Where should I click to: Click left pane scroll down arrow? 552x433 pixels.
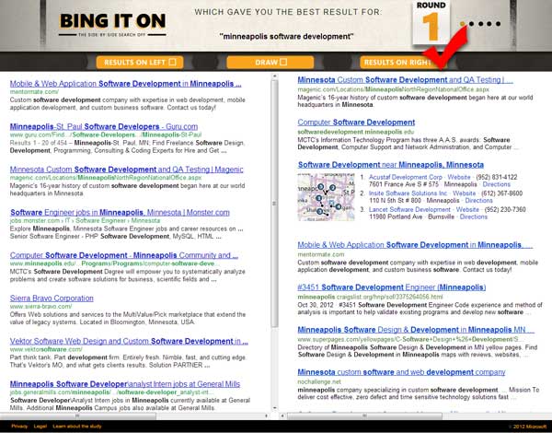coord(274,408)
